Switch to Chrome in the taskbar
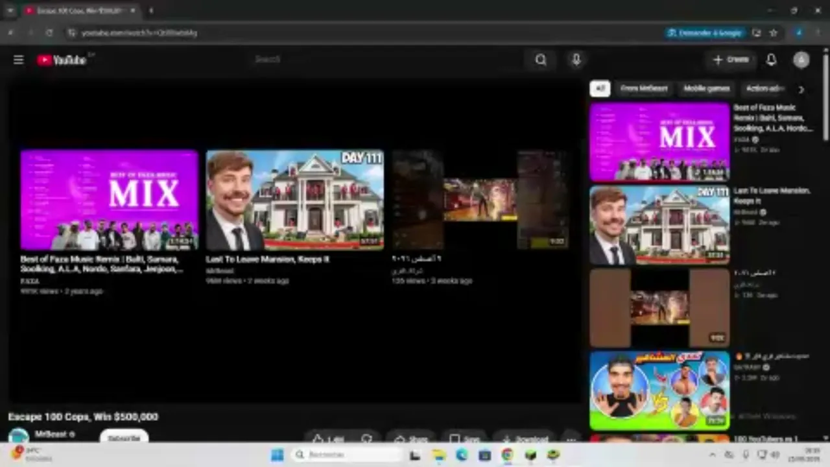 click(507, 455)
